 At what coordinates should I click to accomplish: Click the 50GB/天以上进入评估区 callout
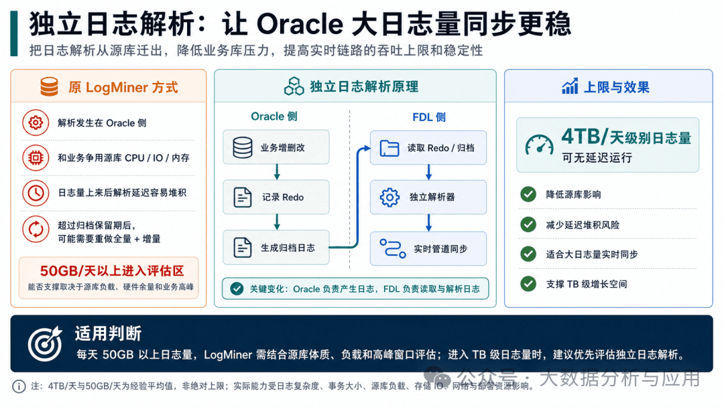coord(109,278)
